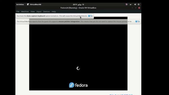Viewport: 169px width, 95px height.
Task: Open the View menu
Action: tap(32, 12)
